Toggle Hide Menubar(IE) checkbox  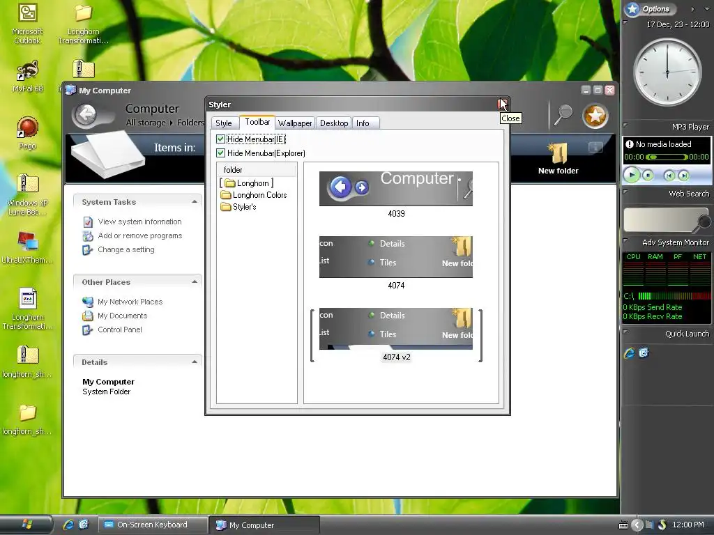coord(221,139)
